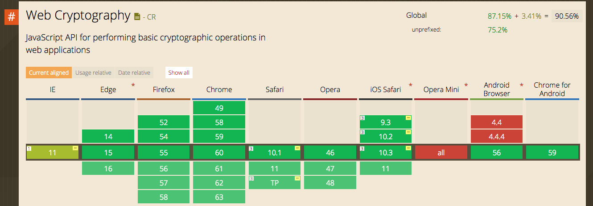Click the red asterisk next to Edge
The height and width of the screenshot is (206, 593).
[x=133, y=85]
